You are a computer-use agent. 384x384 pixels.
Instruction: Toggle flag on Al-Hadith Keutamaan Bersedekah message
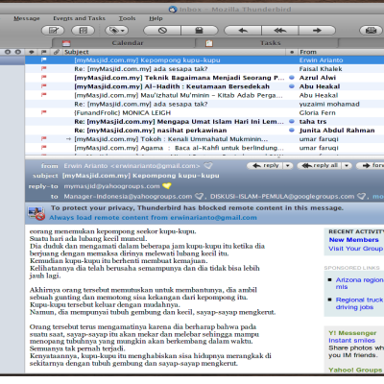point(44,86)
